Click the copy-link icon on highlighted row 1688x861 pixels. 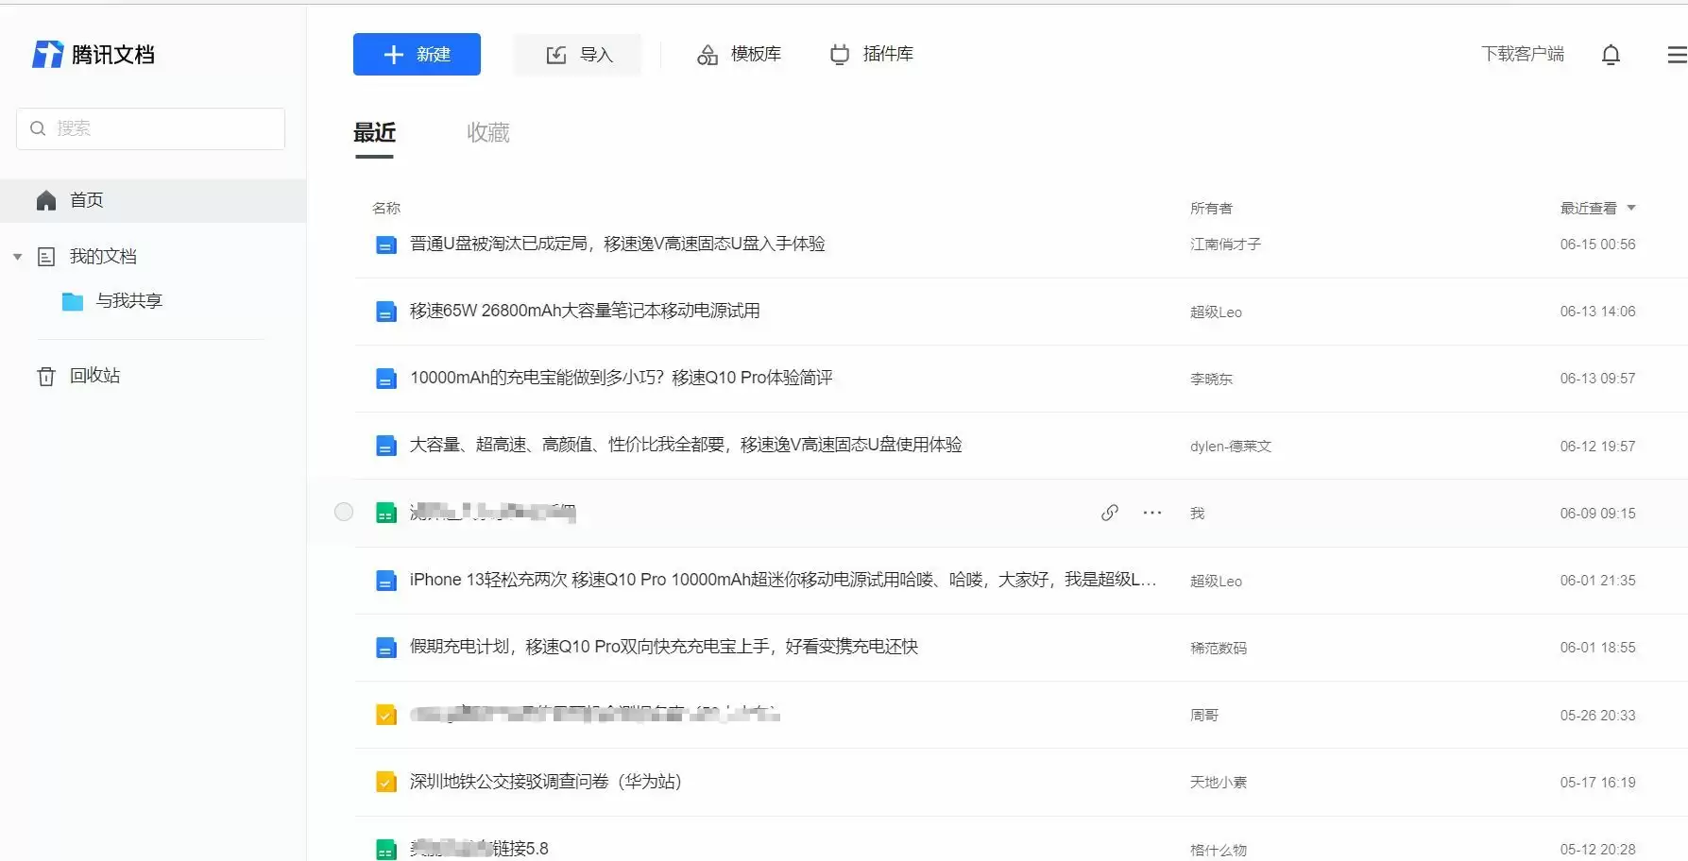coord(1109,513)
